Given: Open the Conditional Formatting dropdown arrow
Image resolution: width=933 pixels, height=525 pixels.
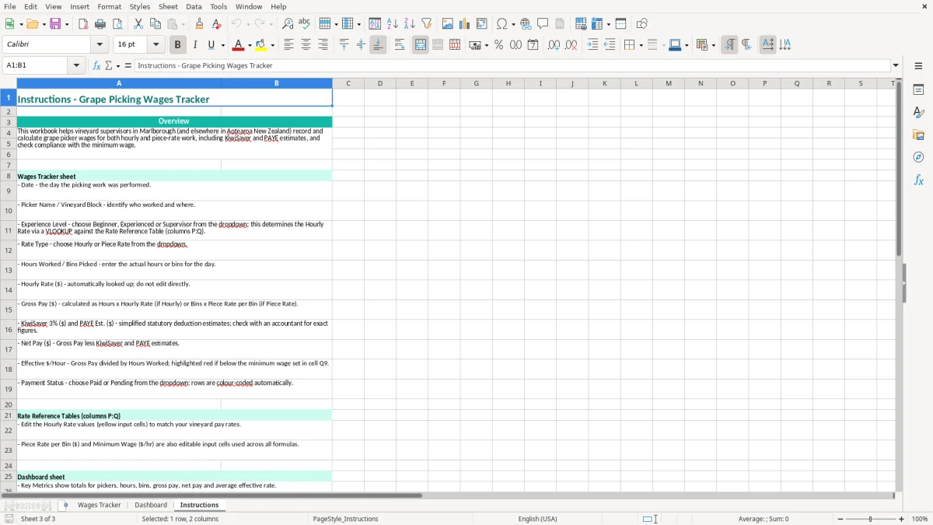Looking at the screenshot, I should pyautogui.click(x=713, y=45).
